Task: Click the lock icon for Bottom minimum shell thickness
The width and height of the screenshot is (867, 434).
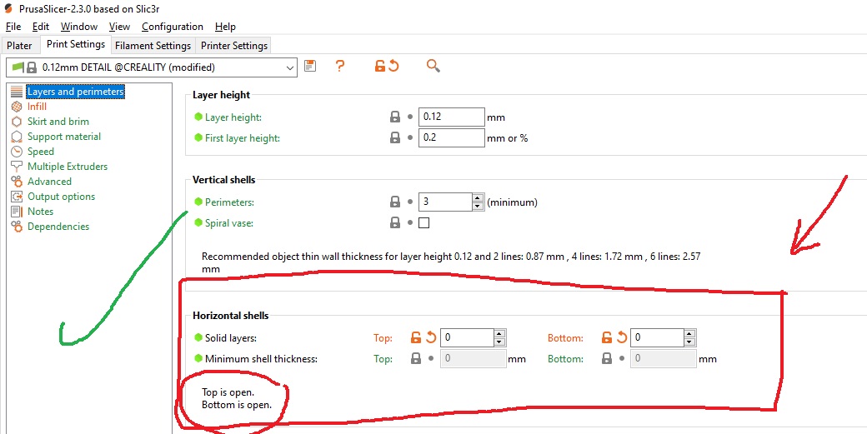Action: pyautogui.click(x=607, y=359)
